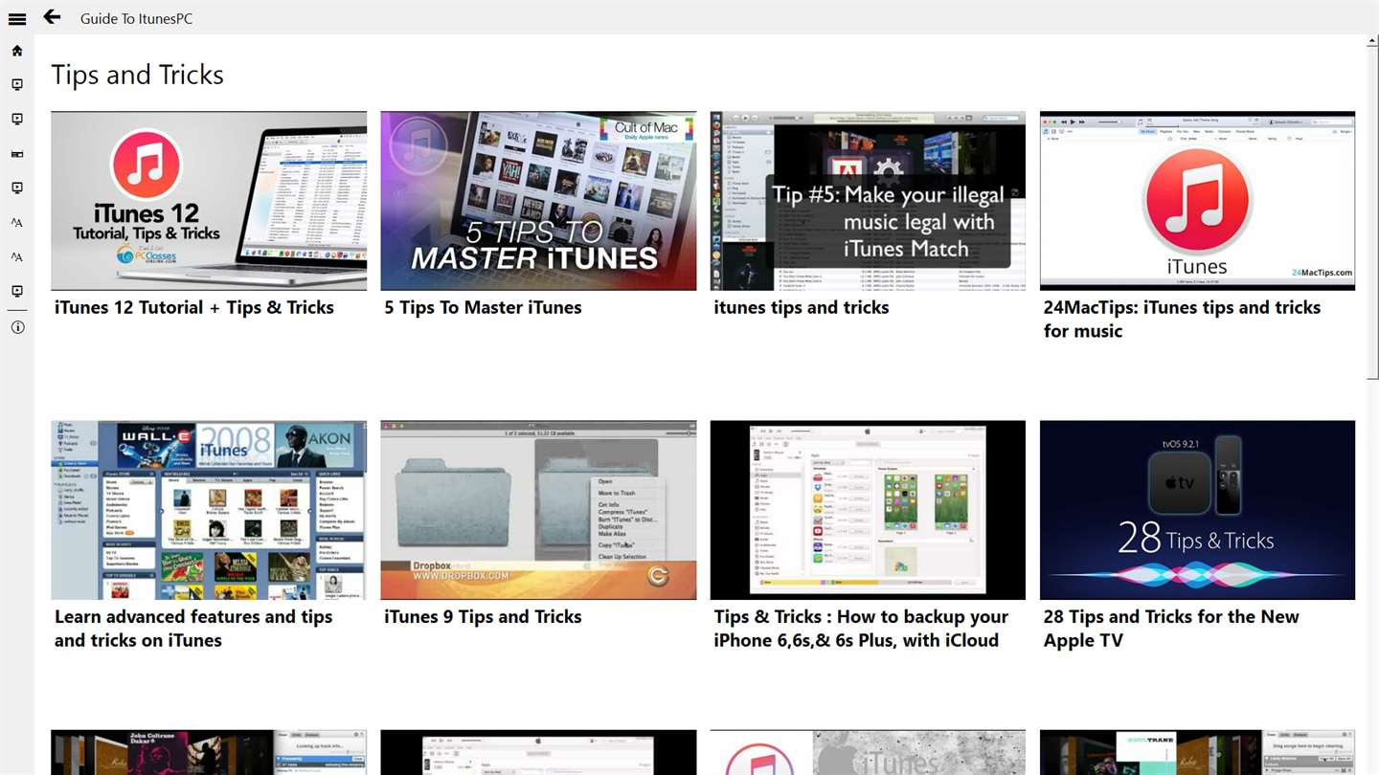Viewport: 1379px width, 775px height.
Task: Select the card-shaped icon in the sidebar
Action: click(17, 154)
